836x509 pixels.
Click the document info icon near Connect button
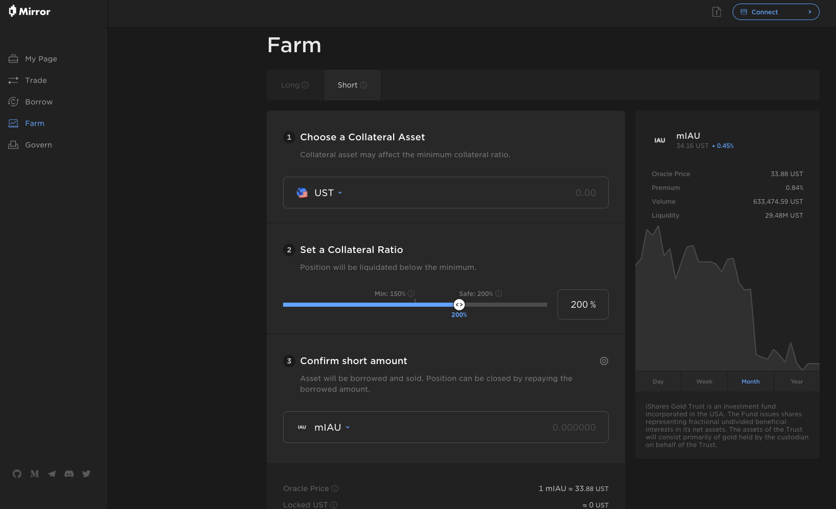716,11
